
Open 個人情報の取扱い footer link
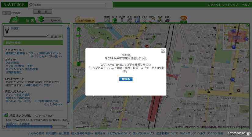point(82,133)
